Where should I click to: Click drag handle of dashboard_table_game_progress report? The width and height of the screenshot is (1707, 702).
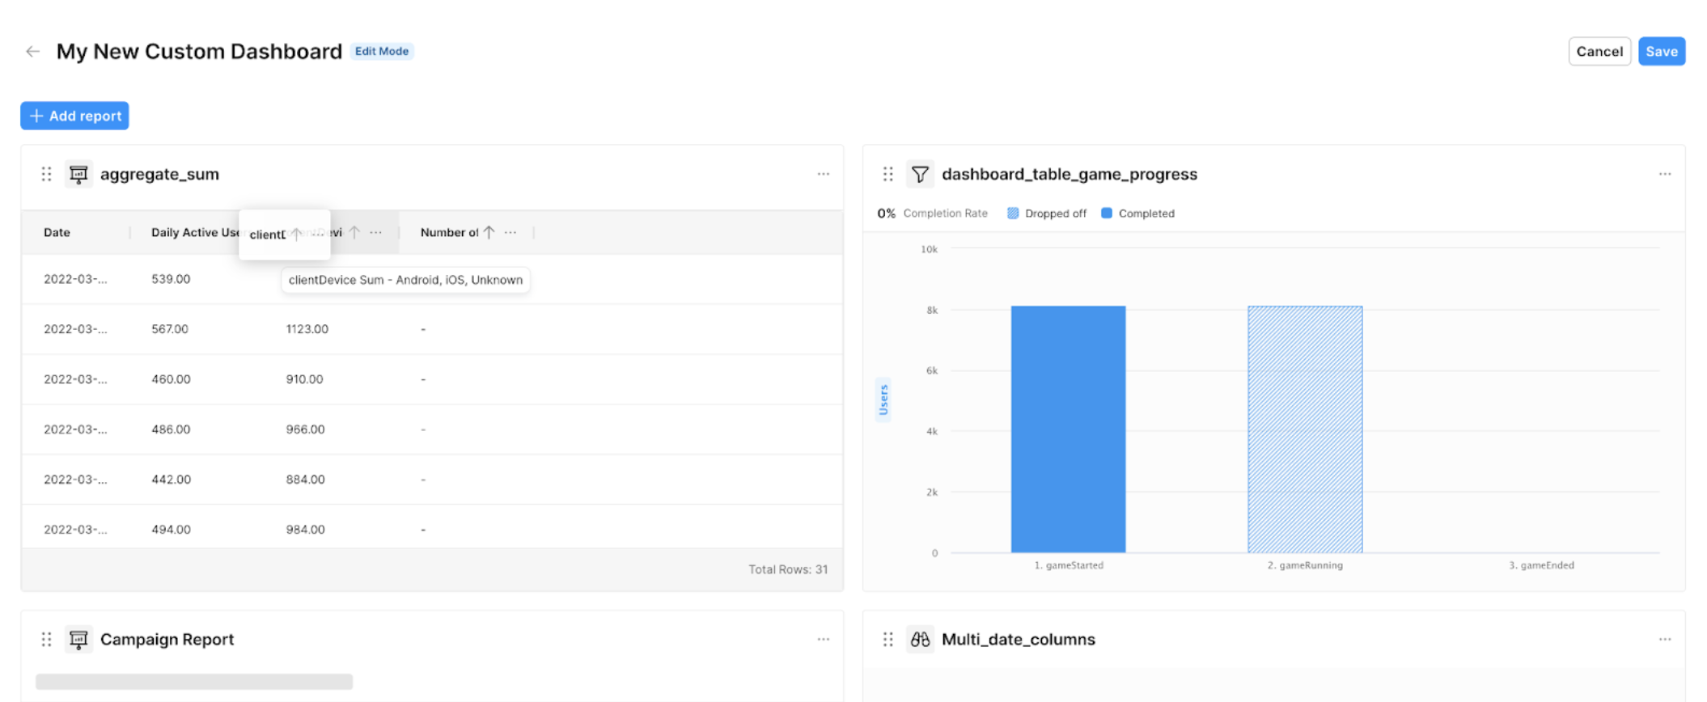coord(887,174)
